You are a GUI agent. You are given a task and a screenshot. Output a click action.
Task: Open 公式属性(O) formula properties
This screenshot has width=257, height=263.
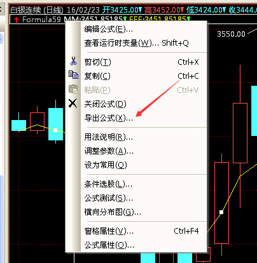137,245
